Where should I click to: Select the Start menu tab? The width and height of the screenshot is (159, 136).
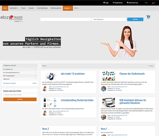[x=5, y=8]
